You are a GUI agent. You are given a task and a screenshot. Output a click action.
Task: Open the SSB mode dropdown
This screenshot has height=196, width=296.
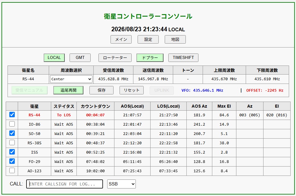pyautogui.click(x=121, y=184)
